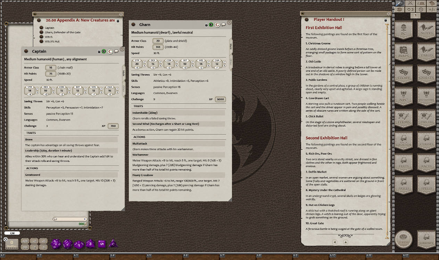Open the +/- modifiers tool in the top toolbar

tap(432, 9)
